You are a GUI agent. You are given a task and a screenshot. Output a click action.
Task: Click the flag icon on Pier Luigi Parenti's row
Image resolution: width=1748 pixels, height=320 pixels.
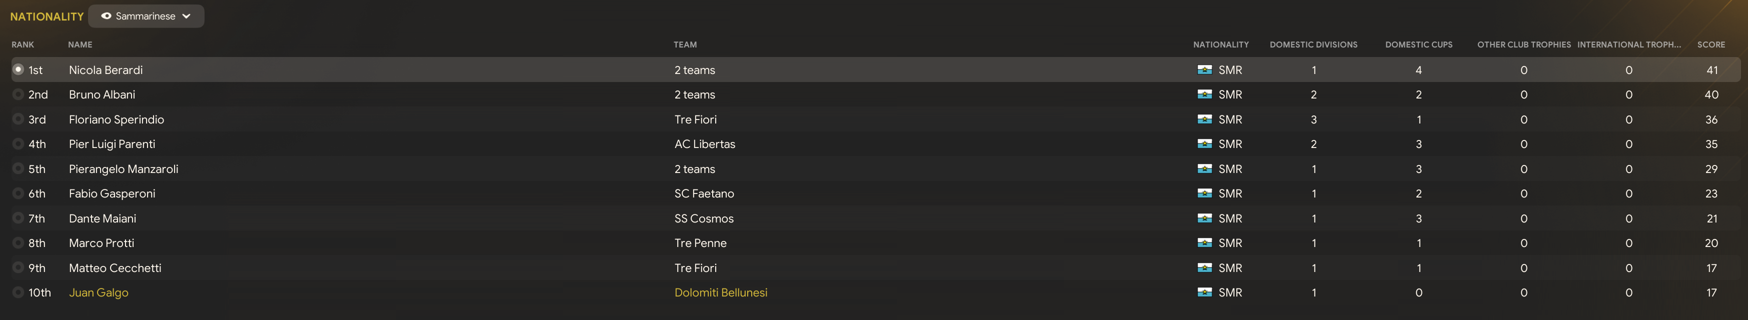pyautogui.click(x=1204, y=144)
